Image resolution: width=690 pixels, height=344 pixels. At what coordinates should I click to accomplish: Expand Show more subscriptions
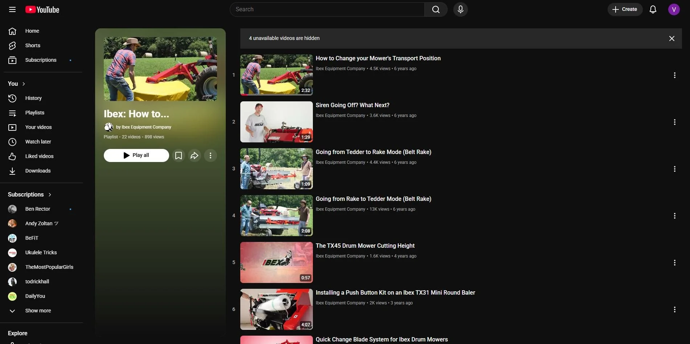41,311
